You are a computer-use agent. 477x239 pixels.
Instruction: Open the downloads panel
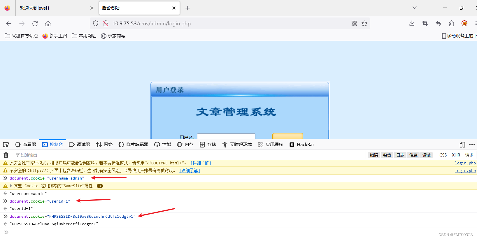click(x=412, y=24)
